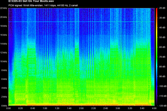The width and height of the screenshot is (167, 111).
Task: Click the 0:00 time axis label
Action: click(9, 109)
